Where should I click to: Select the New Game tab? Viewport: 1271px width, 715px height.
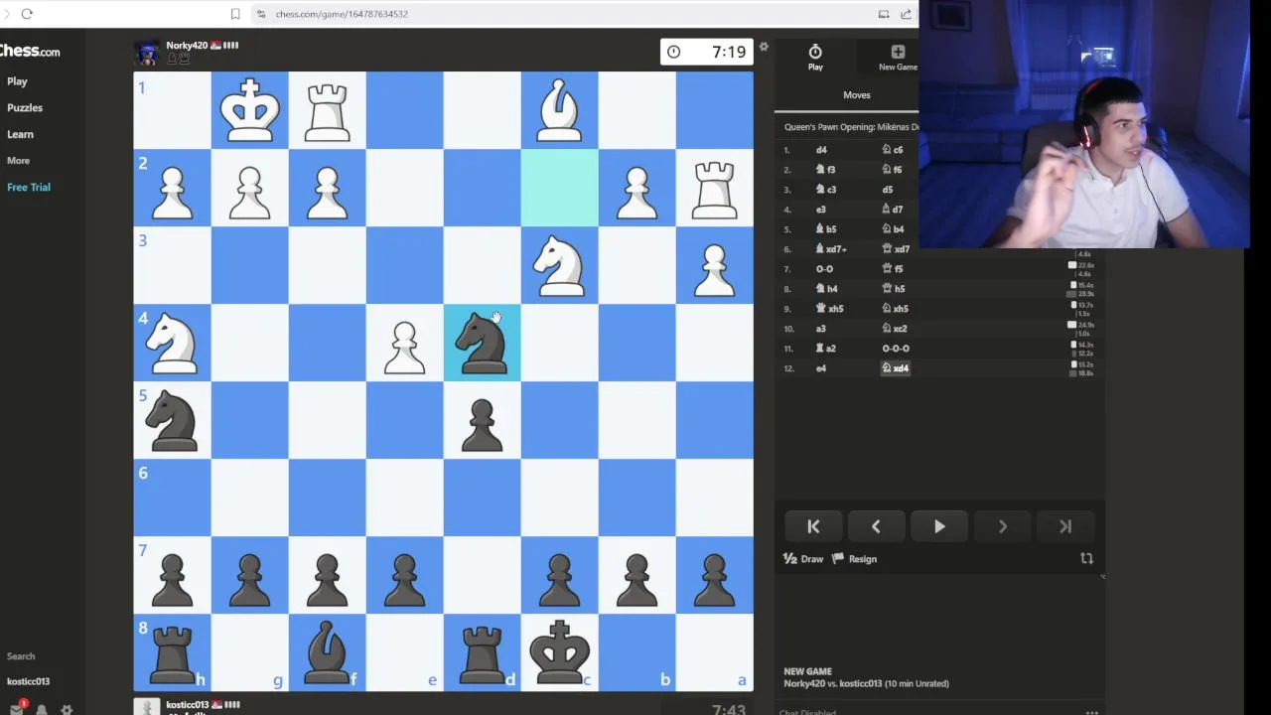(x=898, y=58)
